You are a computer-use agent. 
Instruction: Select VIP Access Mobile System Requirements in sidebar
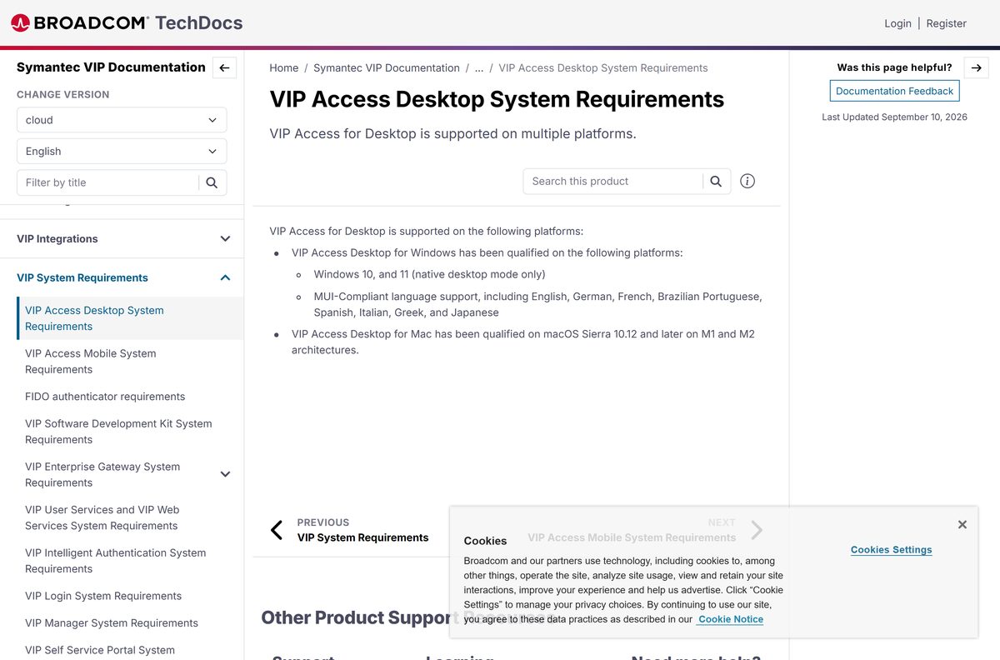tap(91, 362)
